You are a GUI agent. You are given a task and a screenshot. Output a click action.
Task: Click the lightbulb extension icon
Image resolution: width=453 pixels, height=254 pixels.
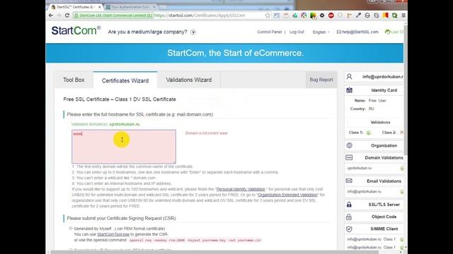[340, 16]
